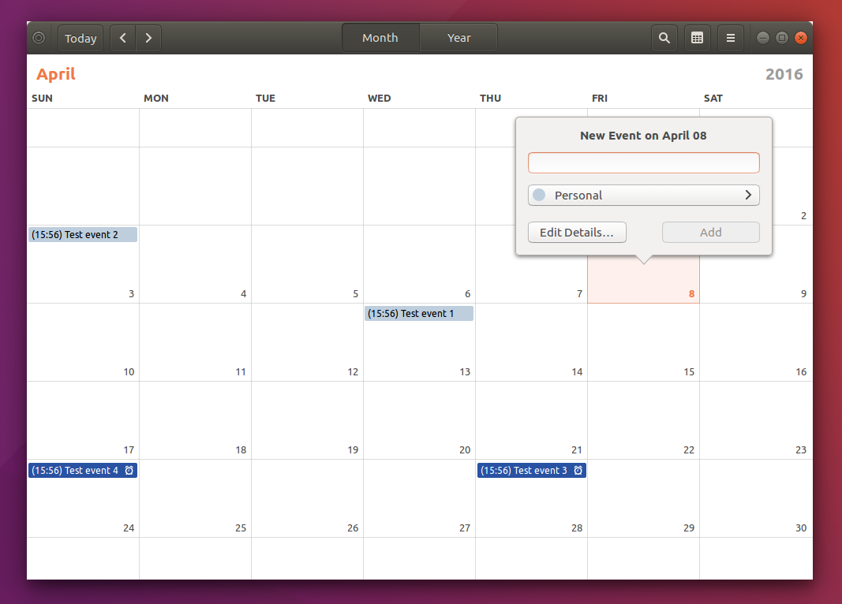Click the alarm icon on Test event 3
Viewport: 842px width, 604px height.
click(578, 470)
